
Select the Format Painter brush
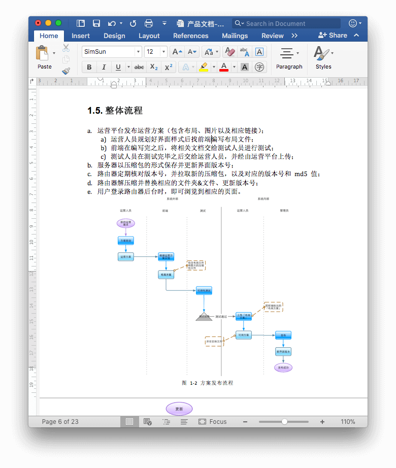66,71
